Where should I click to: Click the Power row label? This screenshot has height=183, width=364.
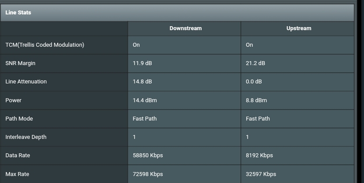point(14,100)
